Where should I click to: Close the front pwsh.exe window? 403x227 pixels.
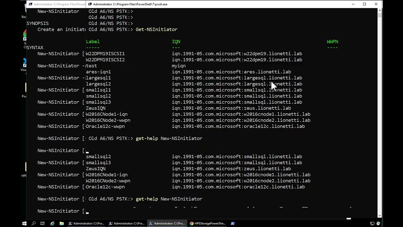(x=376, y=4)
